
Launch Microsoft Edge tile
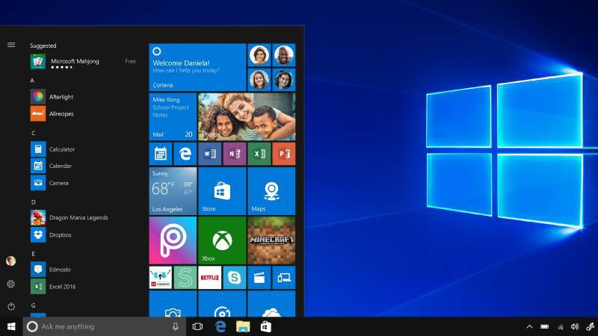coord(185,154)
